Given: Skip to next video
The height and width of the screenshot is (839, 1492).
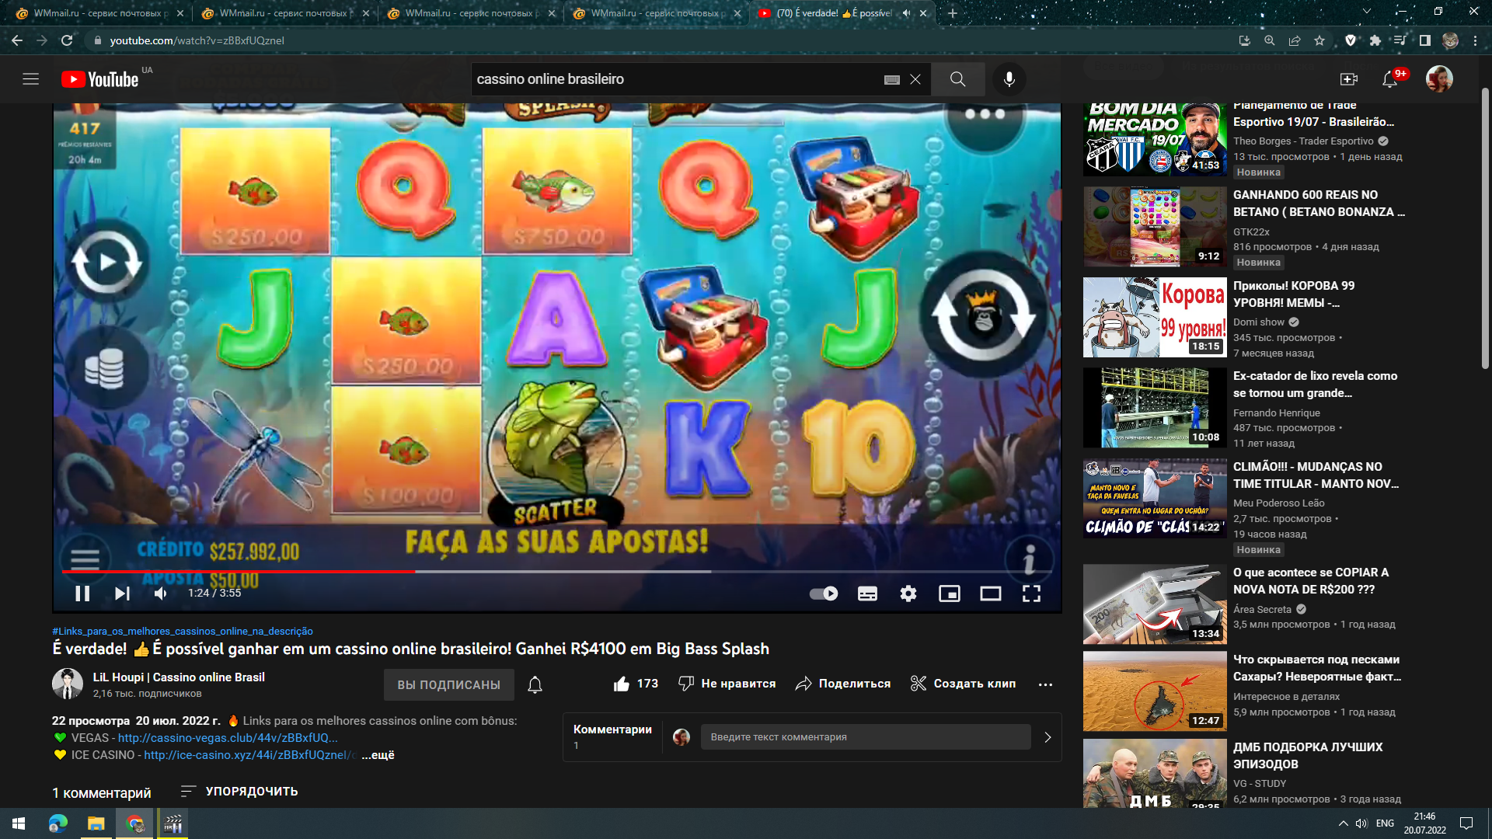Looking at the screenshot, I should click(122, 594).
